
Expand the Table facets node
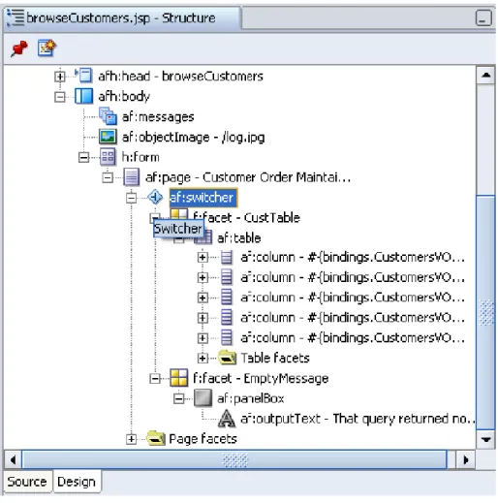(x=202, y=358)
